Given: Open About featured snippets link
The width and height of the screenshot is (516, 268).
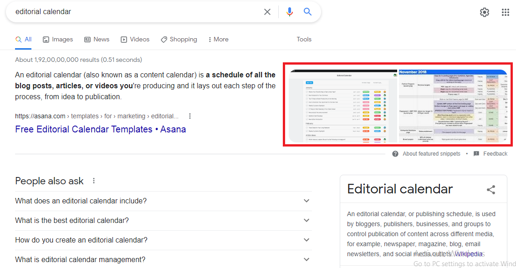Looking at the screenshot, I should 431,154.
